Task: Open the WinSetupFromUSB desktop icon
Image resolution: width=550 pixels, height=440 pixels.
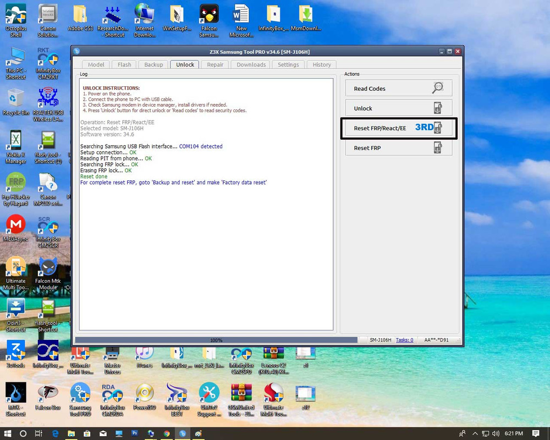Action: 177,18
